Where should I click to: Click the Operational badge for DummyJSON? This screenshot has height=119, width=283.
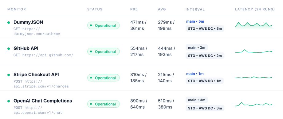coord(104,25)
